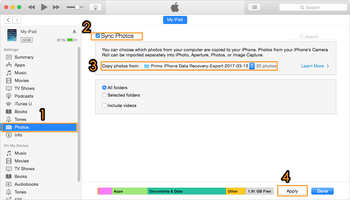Select Photos in the sidebar
Image resolution: width=350 pixels, height=200 pixels.
pyautogui.click(x=40, y=127)
